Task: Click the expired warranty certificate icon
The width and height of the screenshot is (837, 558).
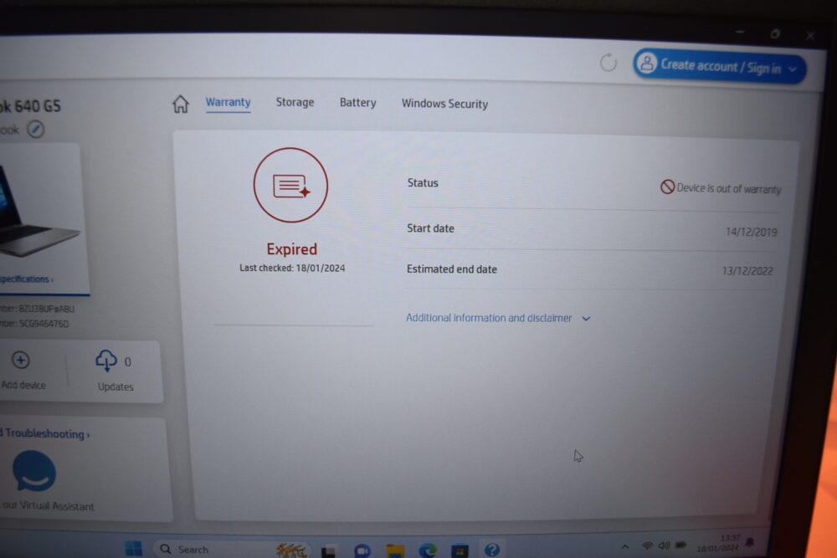Action: click(x=290, y=185)
